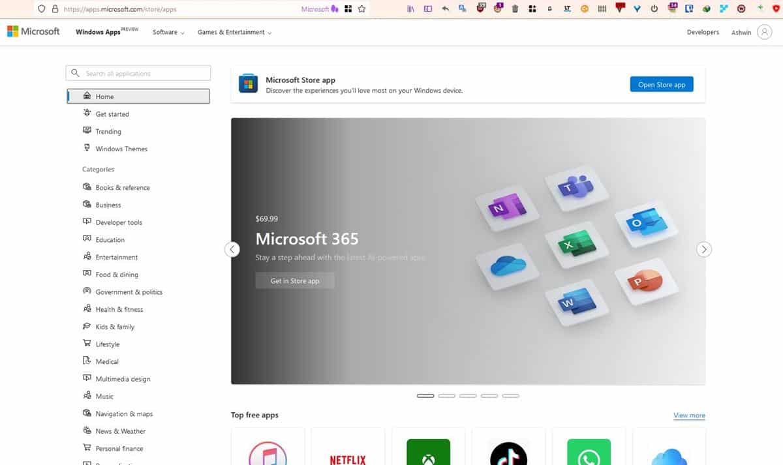Screen dimensions: 783x465
Task: Open the Navigation & maps category
Action: point(124,413)
